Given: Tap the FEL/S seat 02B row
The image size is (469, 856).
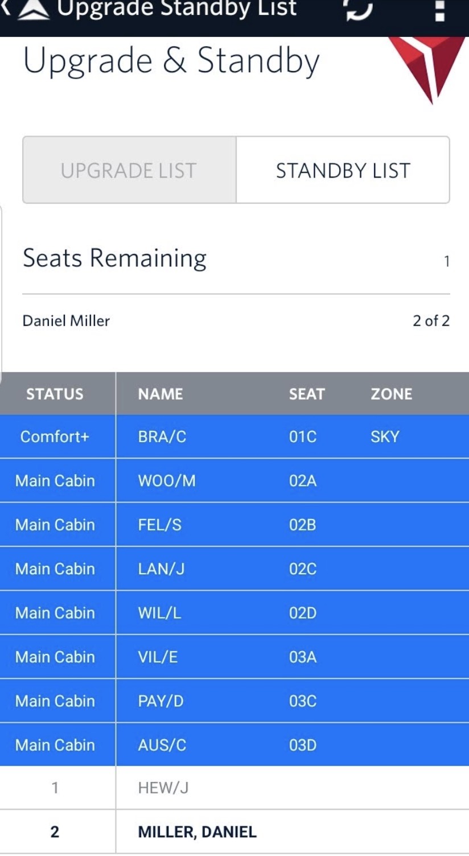Looking at the screenshot, I should (x=234, y=525).
